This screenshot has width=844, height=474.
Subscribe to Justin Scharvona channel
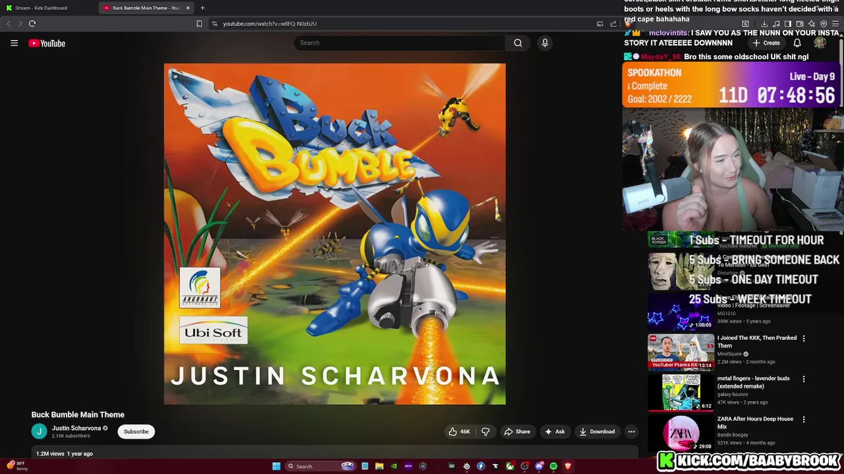point(136,431)
